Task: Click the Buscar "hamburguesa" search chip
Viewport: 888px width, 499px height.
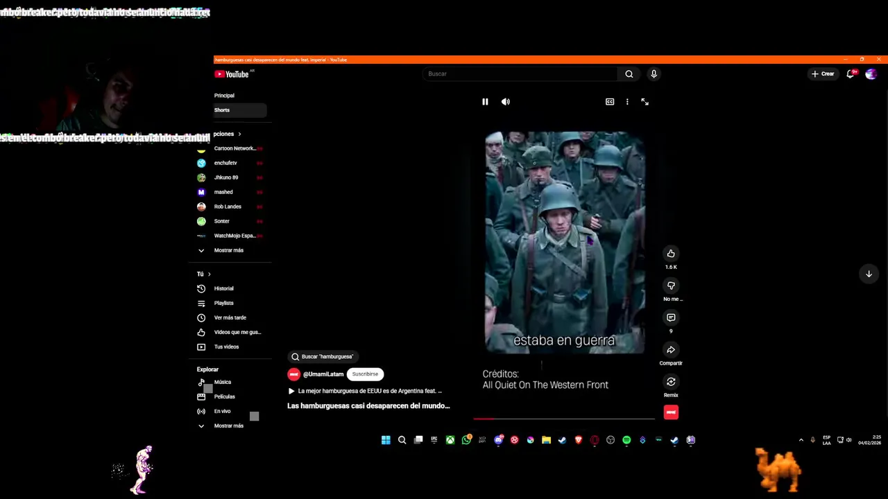Action: point(323,356)
